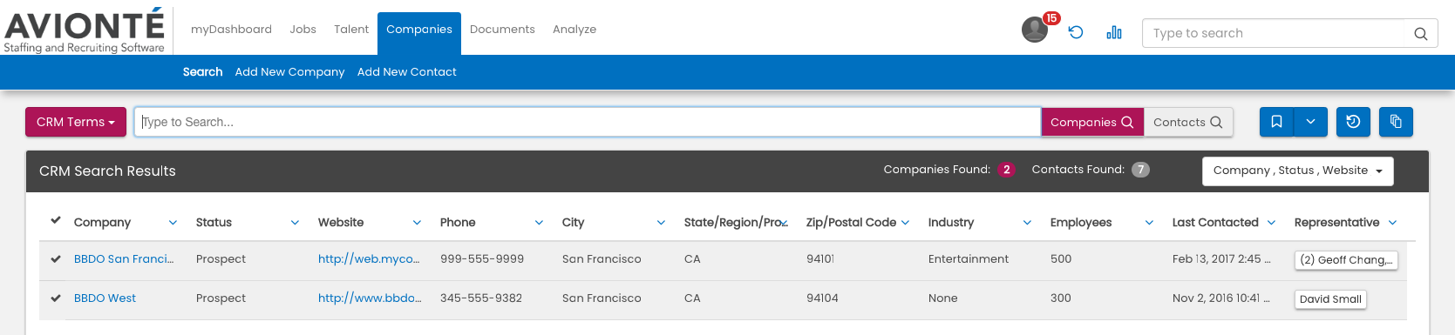Go to the myDashboard tab
1455x335 pixels.
tap(231, 30)
